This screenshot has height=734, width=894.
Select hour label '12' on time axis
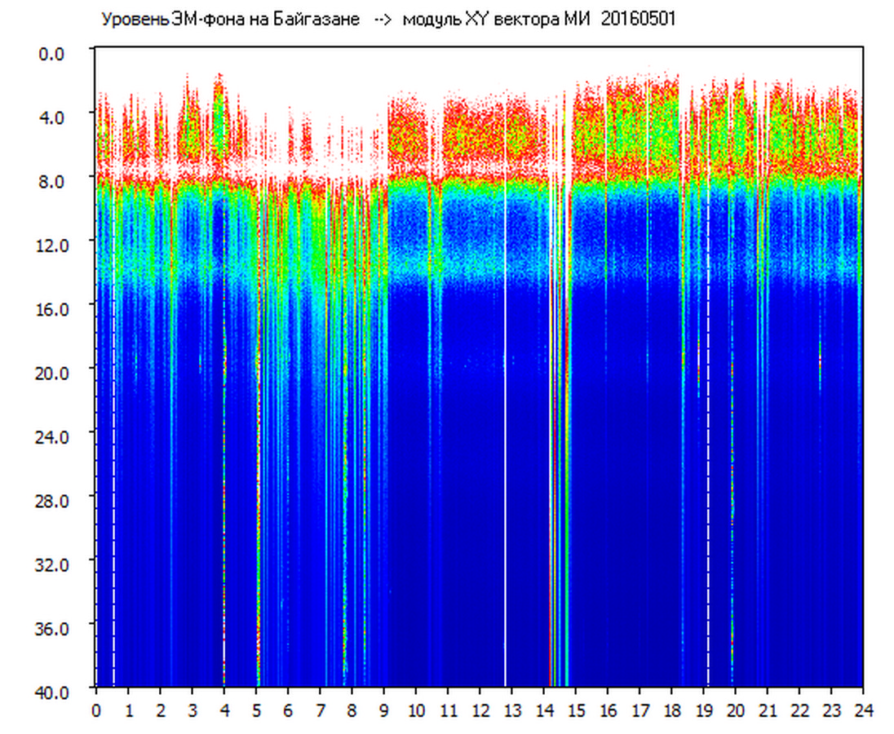pos(480,710)
